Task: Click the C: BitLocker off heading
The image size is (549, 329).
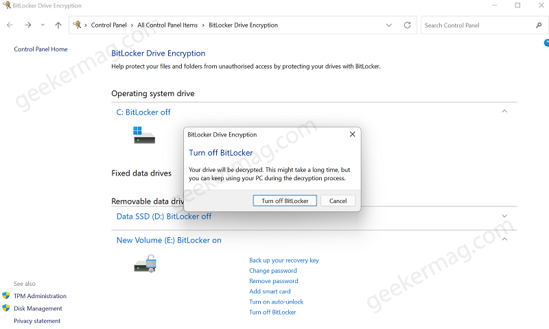Action: coord(143,112)
